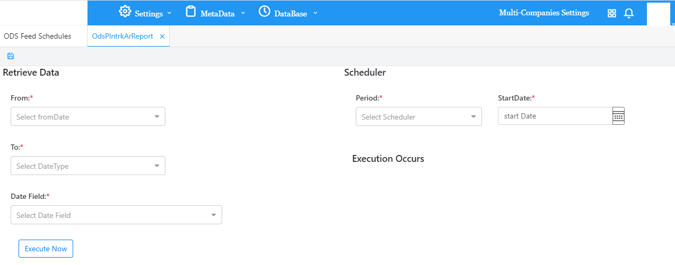Viewport: 675px width, 265px height.
Task: Click the MetaData clipboard icon
Action: tap(190, 11)
